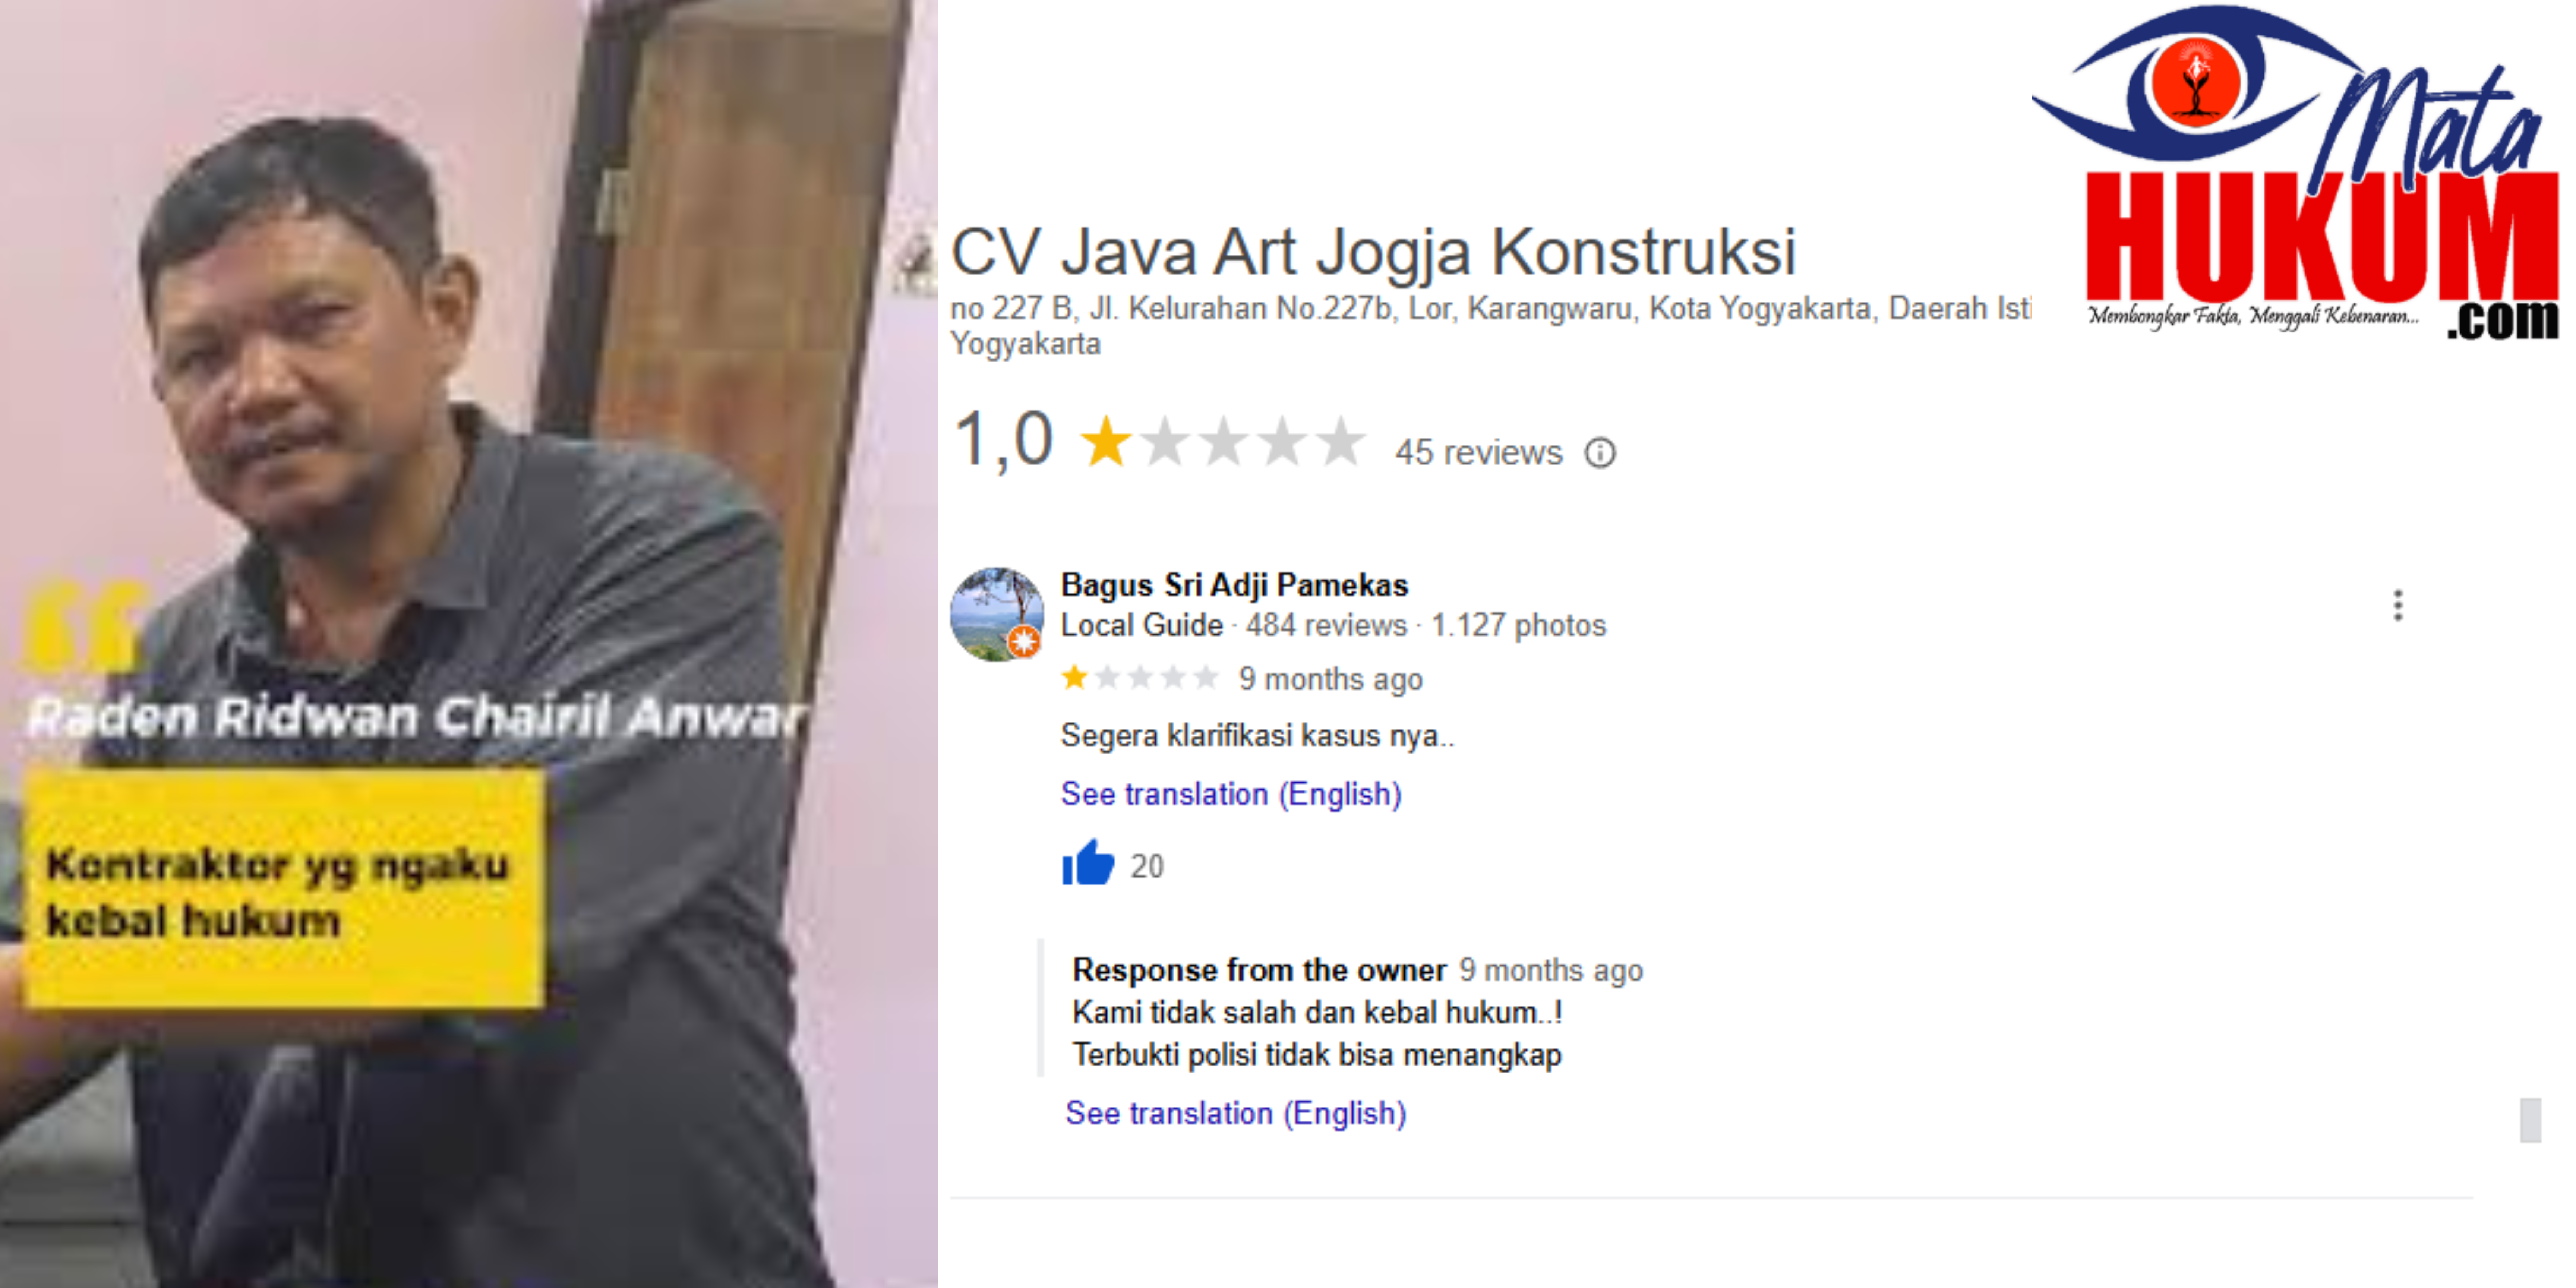Viewport: 2576px width, 1288px height.
Task: Click the text 'Kami tidak salah dan kebal hukum..!'
Action: (1317, 1013)
